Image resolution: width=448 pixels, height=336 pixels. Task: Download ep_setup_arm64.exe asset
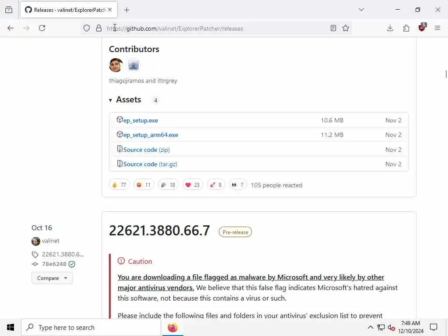click(150, 135)
